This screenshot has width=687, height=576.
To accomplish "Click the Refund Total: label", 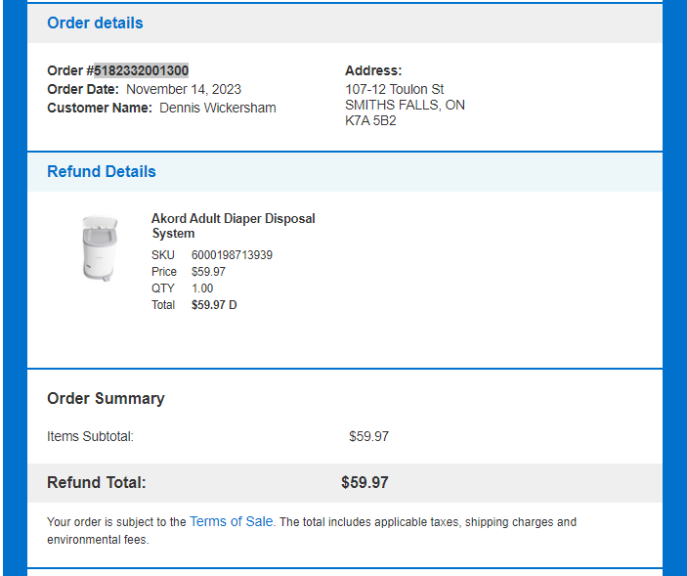I will point(97,483).
